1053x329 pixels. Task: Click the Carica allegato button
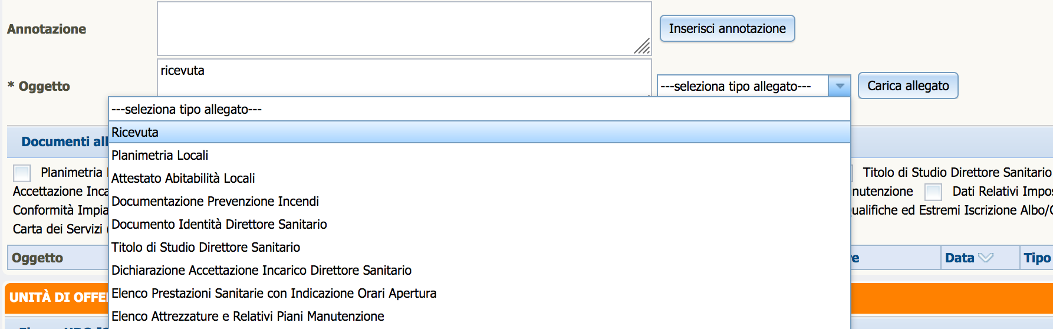point(908,85)
